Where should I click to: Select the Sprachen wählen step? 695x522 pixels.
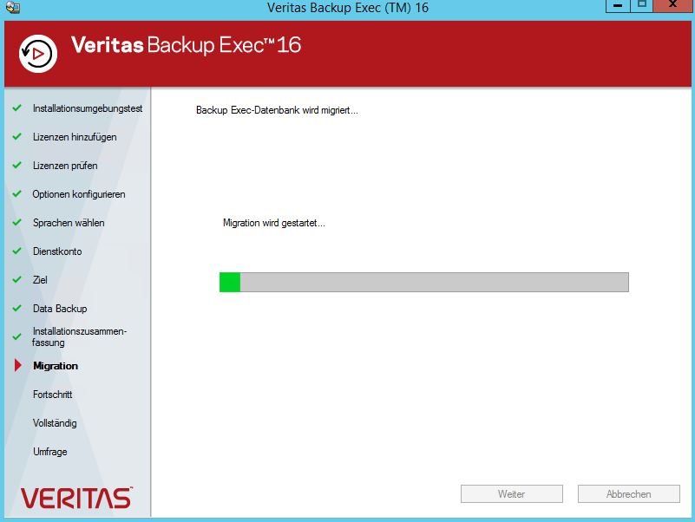point(69,223)
